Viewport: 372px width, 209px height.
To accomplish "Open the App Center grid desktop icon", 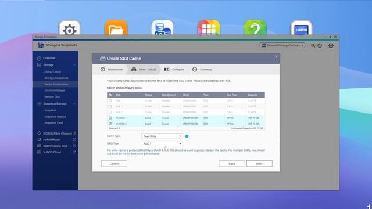I will click(x=209, y=28).
